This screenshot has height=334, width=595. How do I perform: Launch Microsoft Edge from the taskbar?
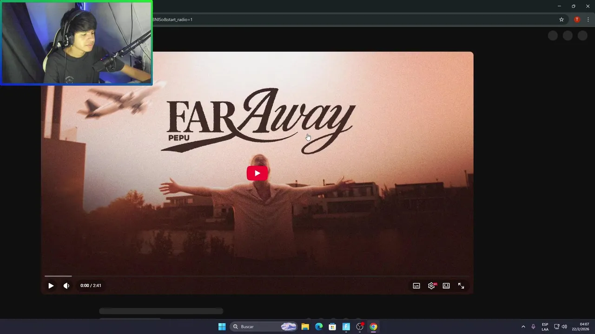coord(319,327)
